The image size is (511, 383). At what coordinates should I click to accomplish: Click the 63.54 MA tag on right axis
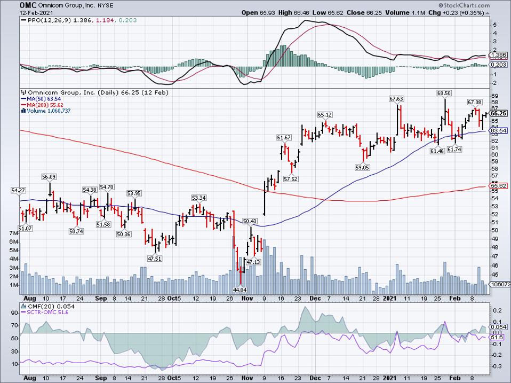pos(499,131)
